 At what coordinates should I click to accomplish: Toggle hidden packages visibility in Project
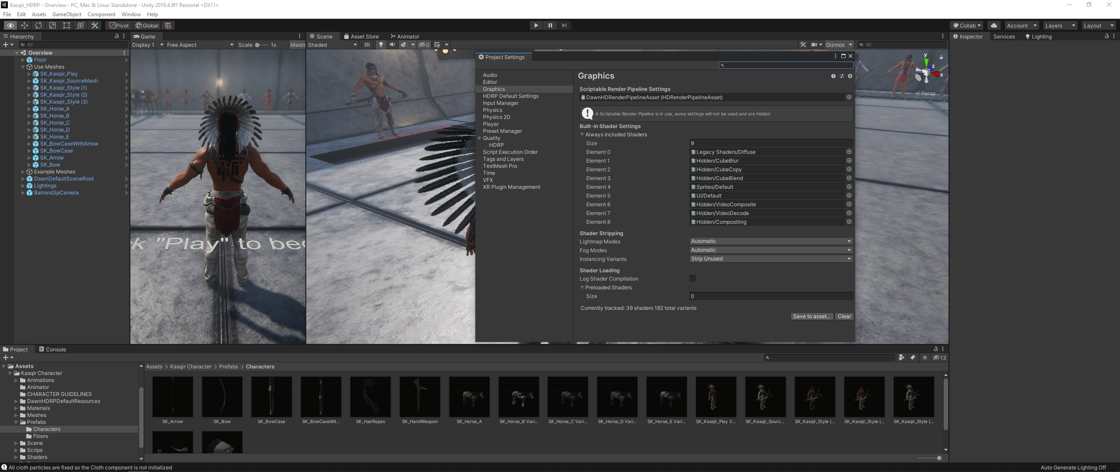pyautogui.click(x=939, y=357)
